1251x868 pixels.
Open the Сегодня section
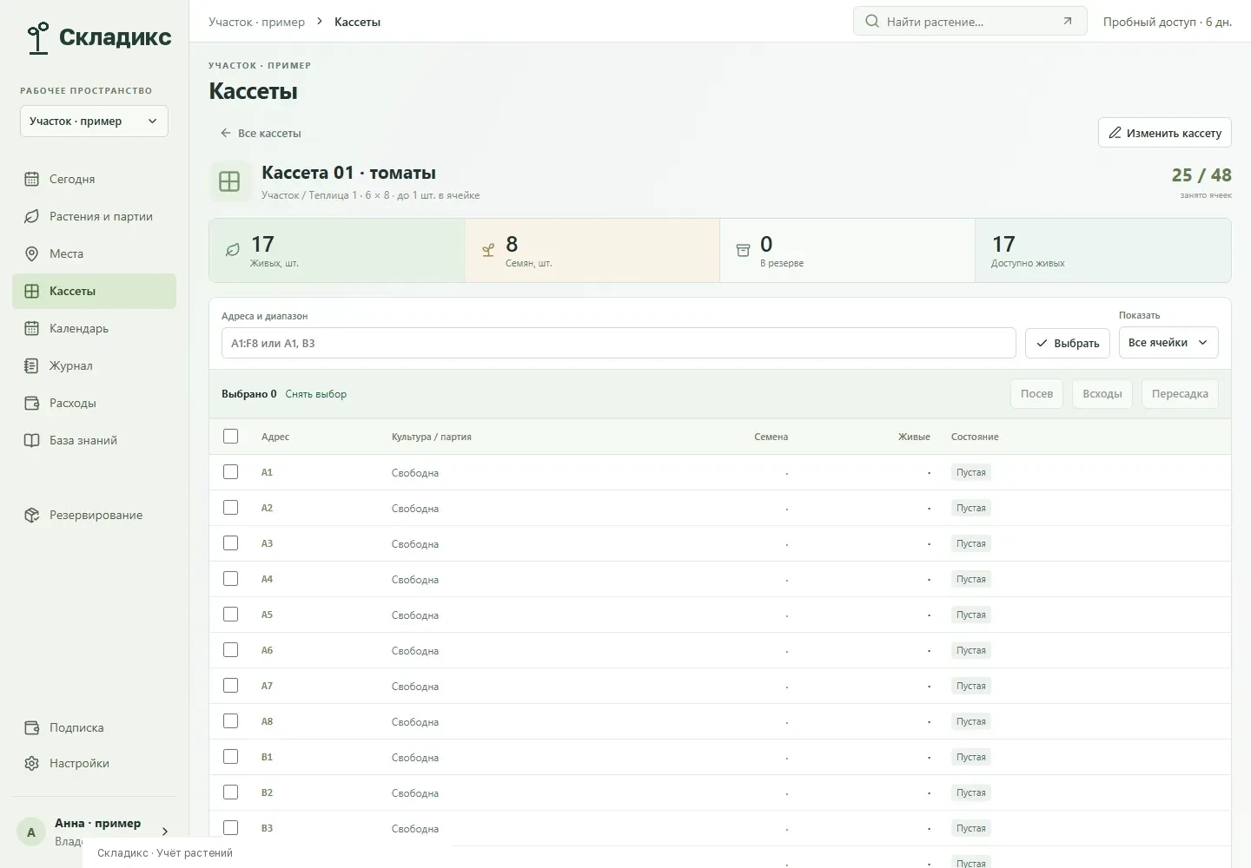click(94, 179)
